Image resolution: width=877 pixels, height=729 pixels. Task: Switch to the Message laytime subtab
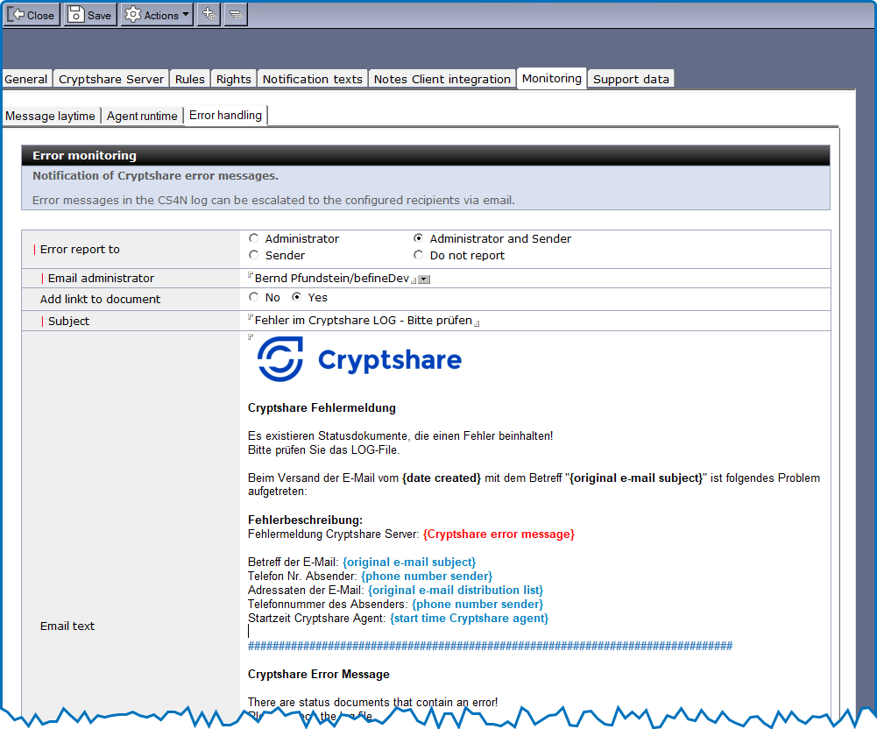click(x=50, y=116)
